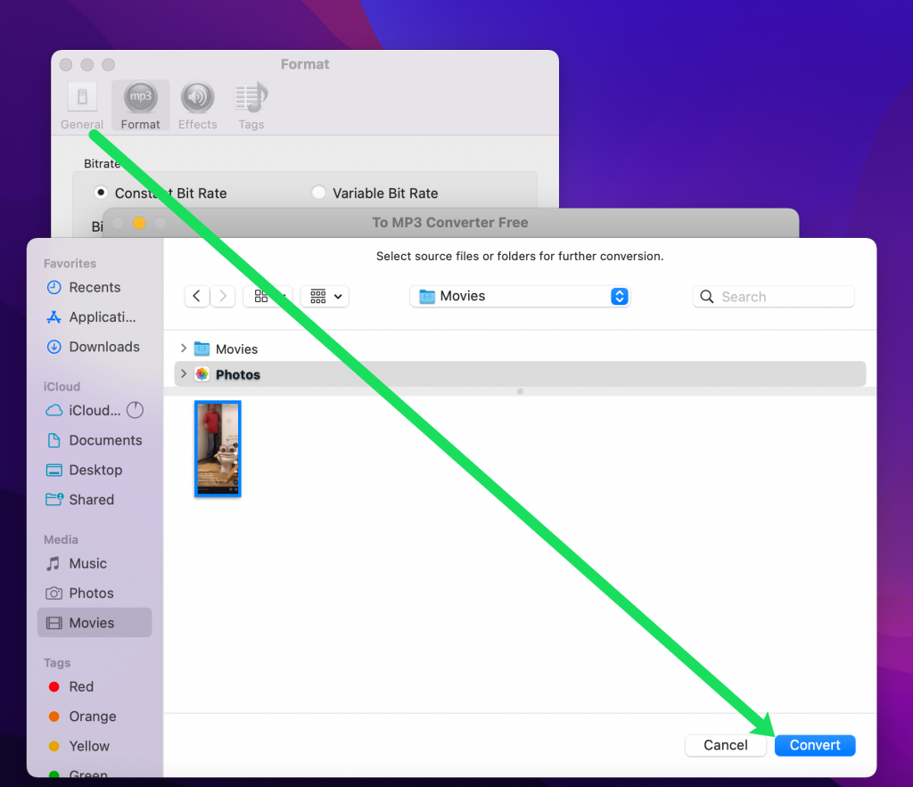Click the Convert button
The width and height of the screenshot is (913, 787).
(x=814, y=745)
